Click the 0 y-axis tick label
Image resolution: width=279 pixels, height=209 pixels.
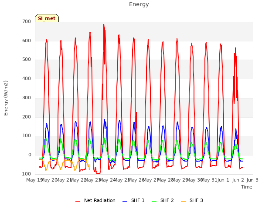[30, 155]
